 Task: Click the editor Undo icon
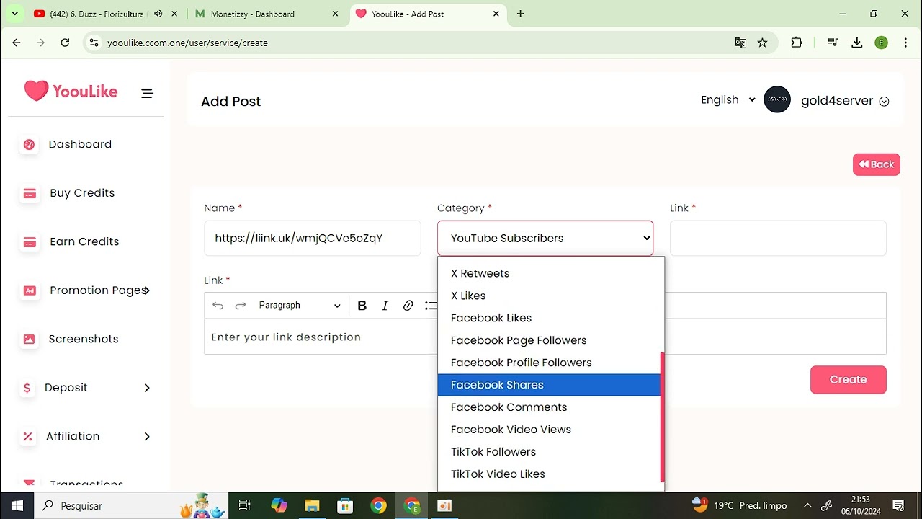(218, 306)
